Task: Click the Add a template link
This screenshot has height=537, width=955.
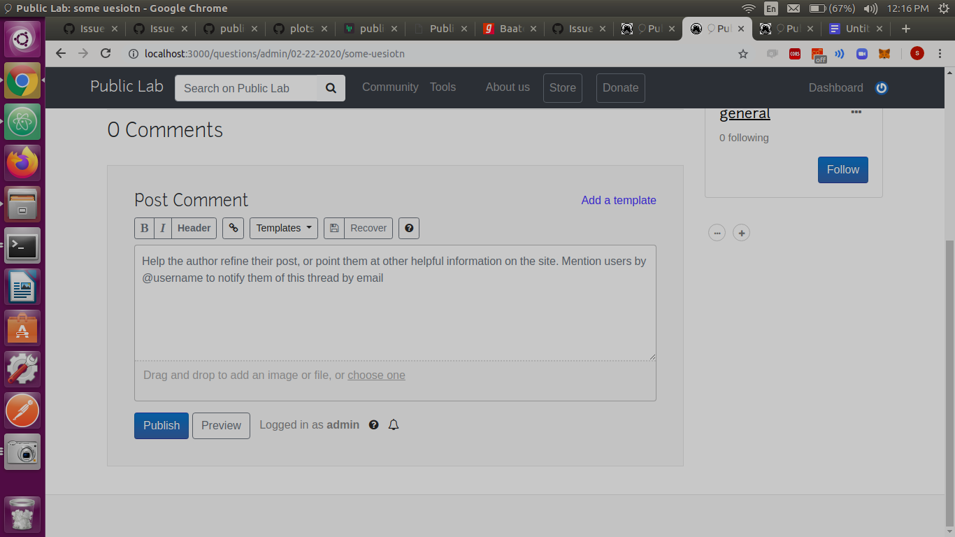Action: [x=619, y=200]
